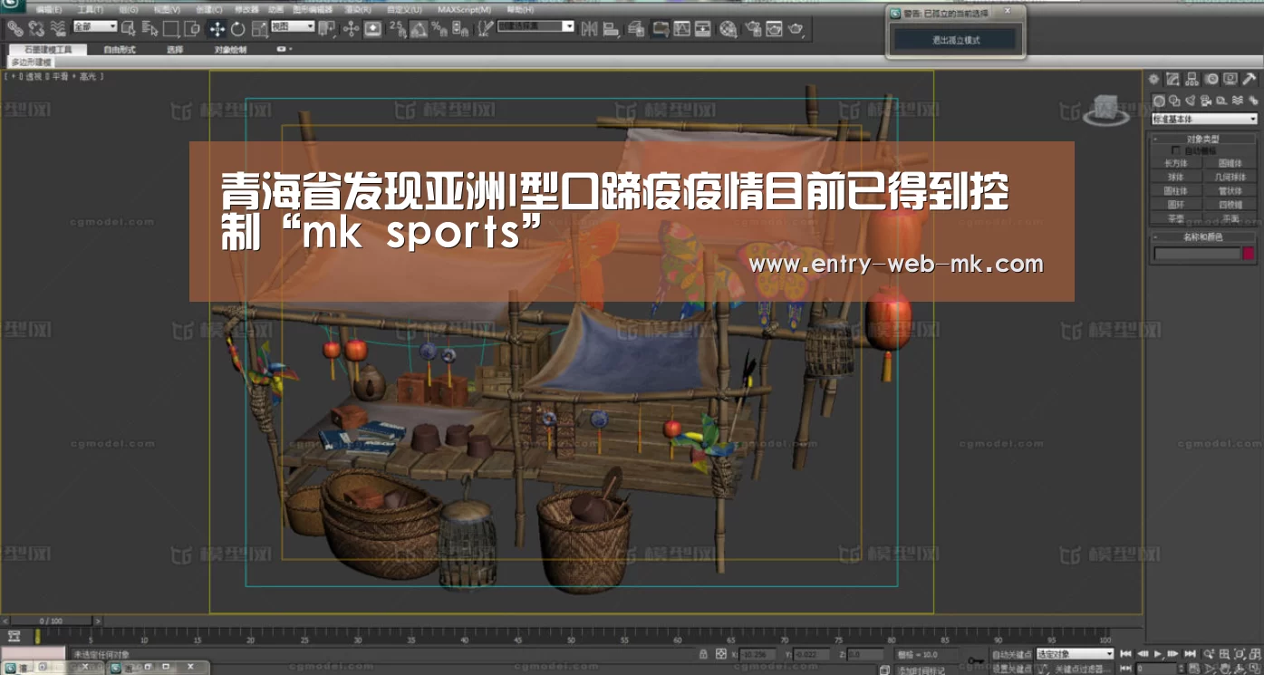Click the Bind to Space Warp icon
This screenshot has height=675, width=1264.
click(x=56, y=28)
